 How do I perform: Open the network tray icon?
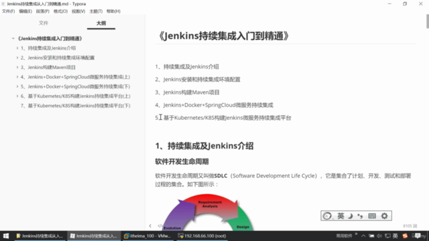pos(371,236)
